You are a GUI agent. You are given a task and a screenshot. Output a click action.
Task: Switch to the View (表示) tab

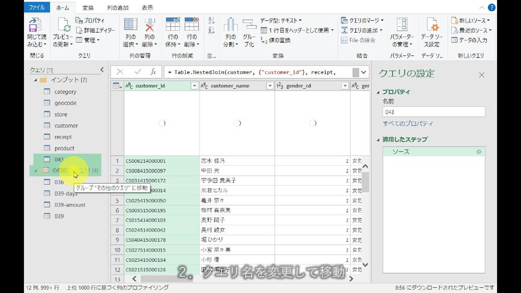click(147, 7)
